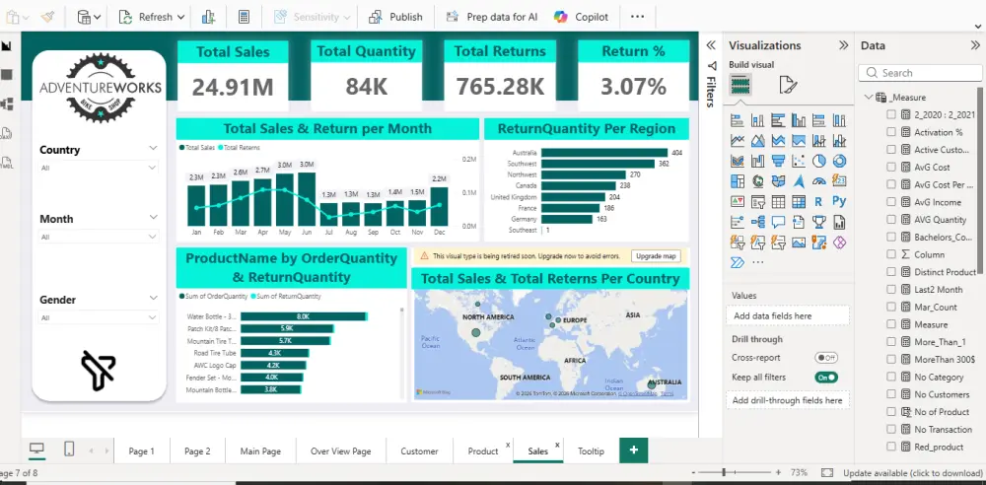Choose the area chart visual icon

pos(757,141)
